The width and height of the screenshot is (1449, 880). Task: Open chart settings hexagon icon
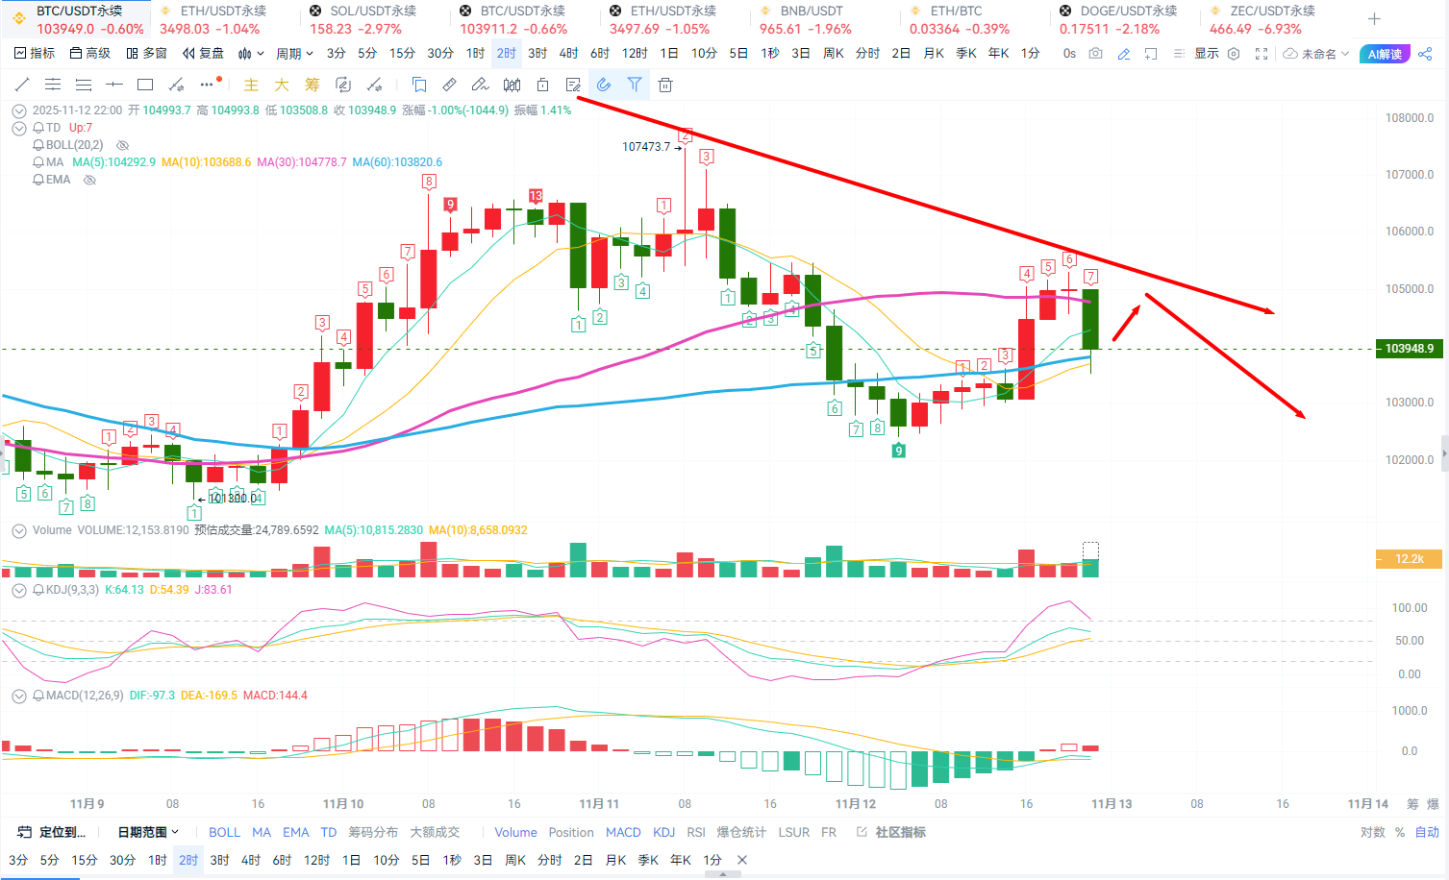(x=1234, y=54)
